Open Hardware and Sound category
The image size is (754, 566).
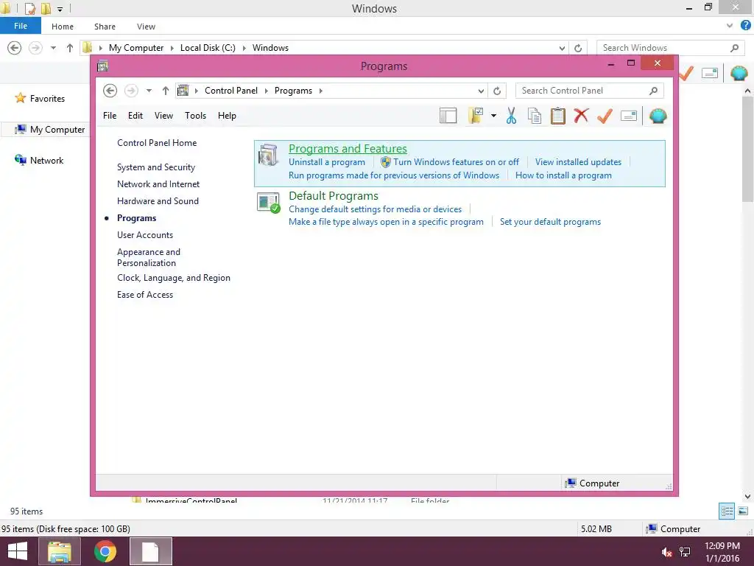coord(158,201)
